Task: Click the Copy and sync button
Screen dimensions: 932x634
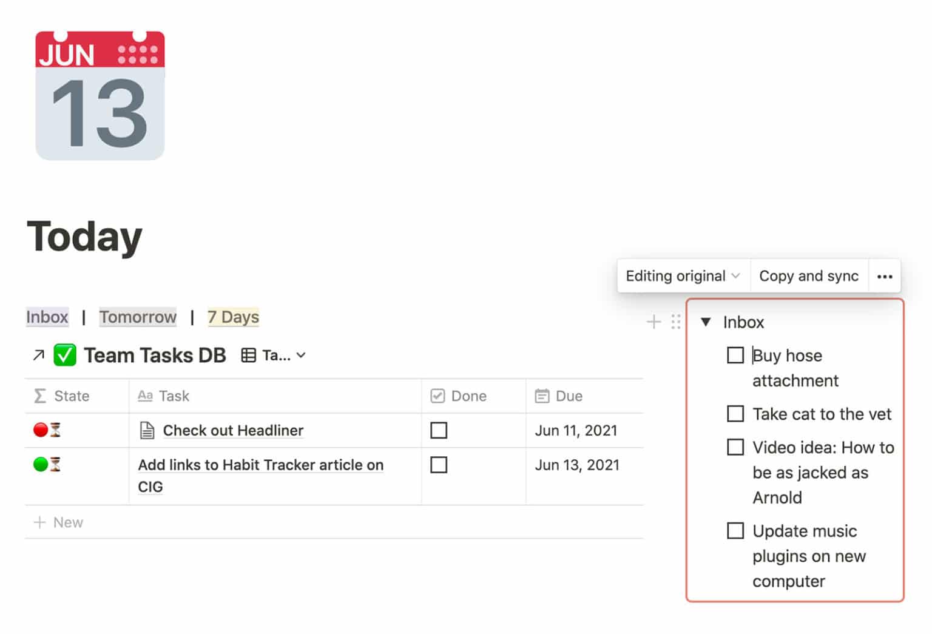Action: 809,275
